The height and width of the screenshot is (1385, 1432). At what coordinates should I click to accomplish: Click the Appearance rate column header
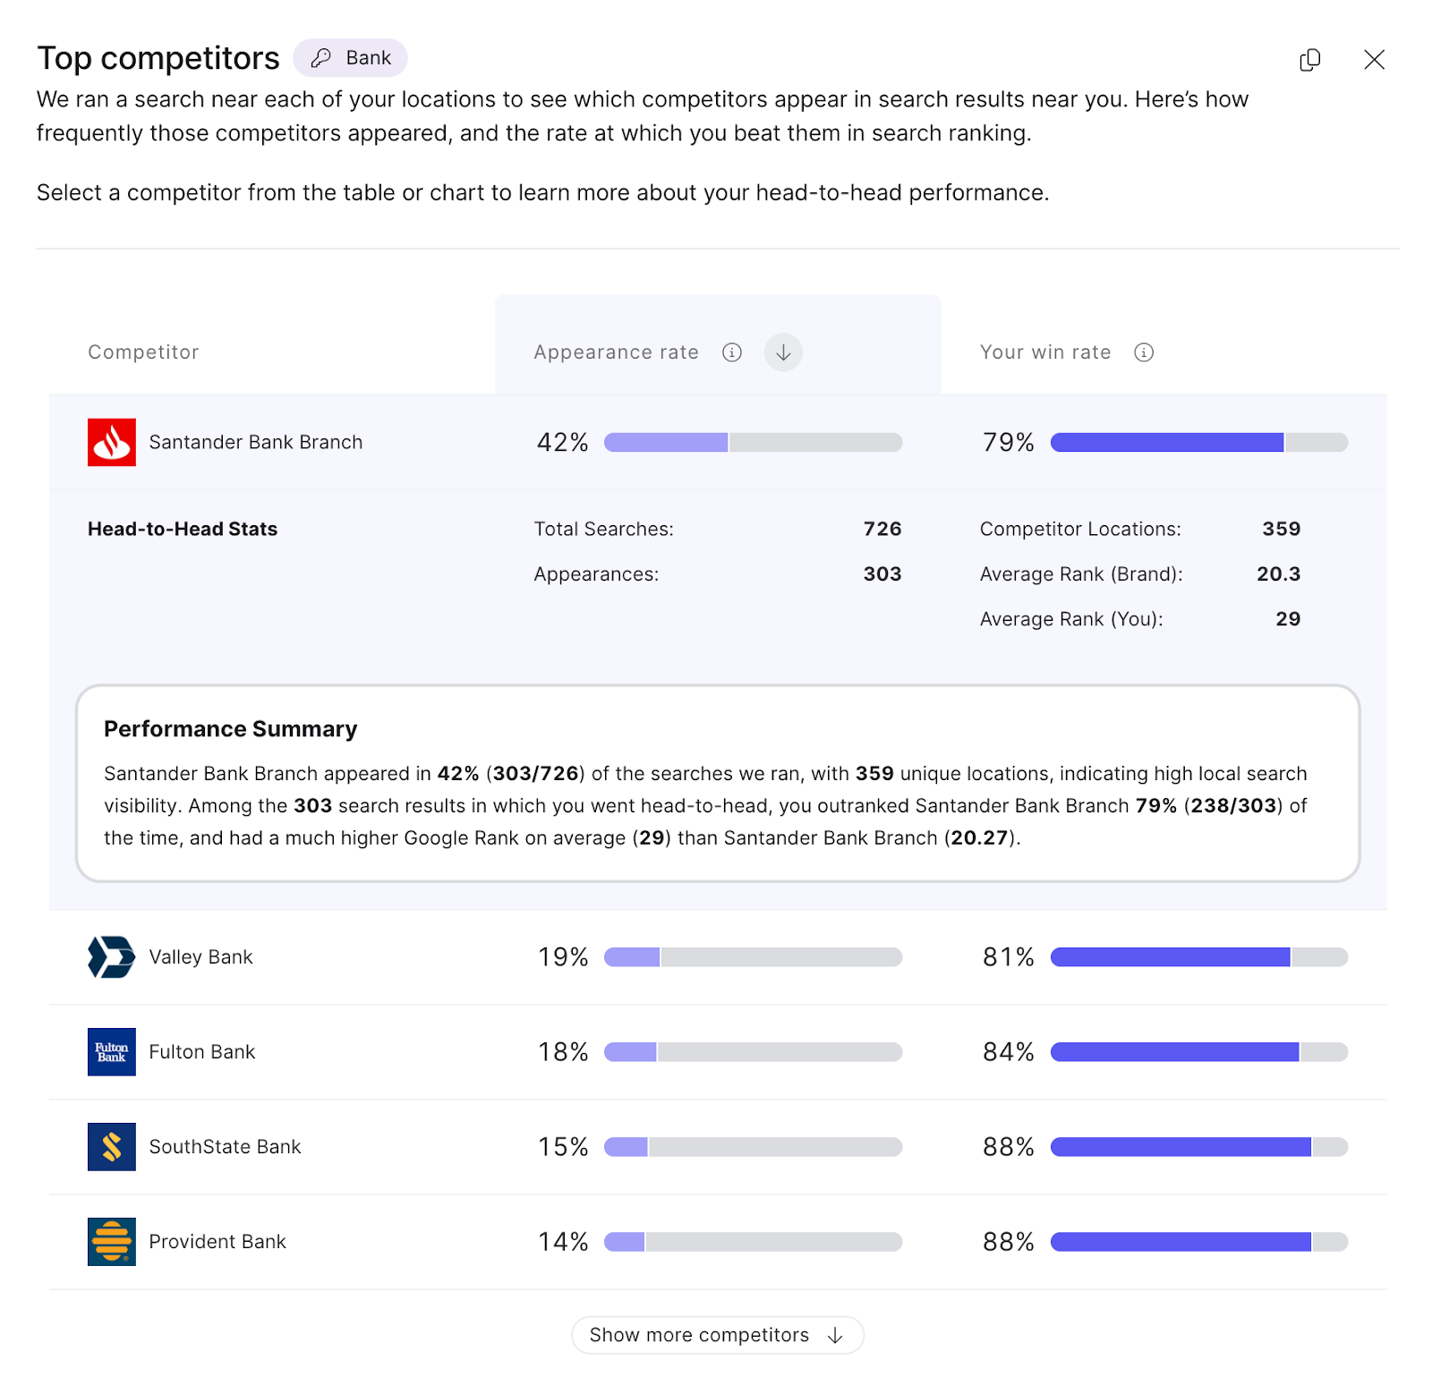click(x=616, y=353)
